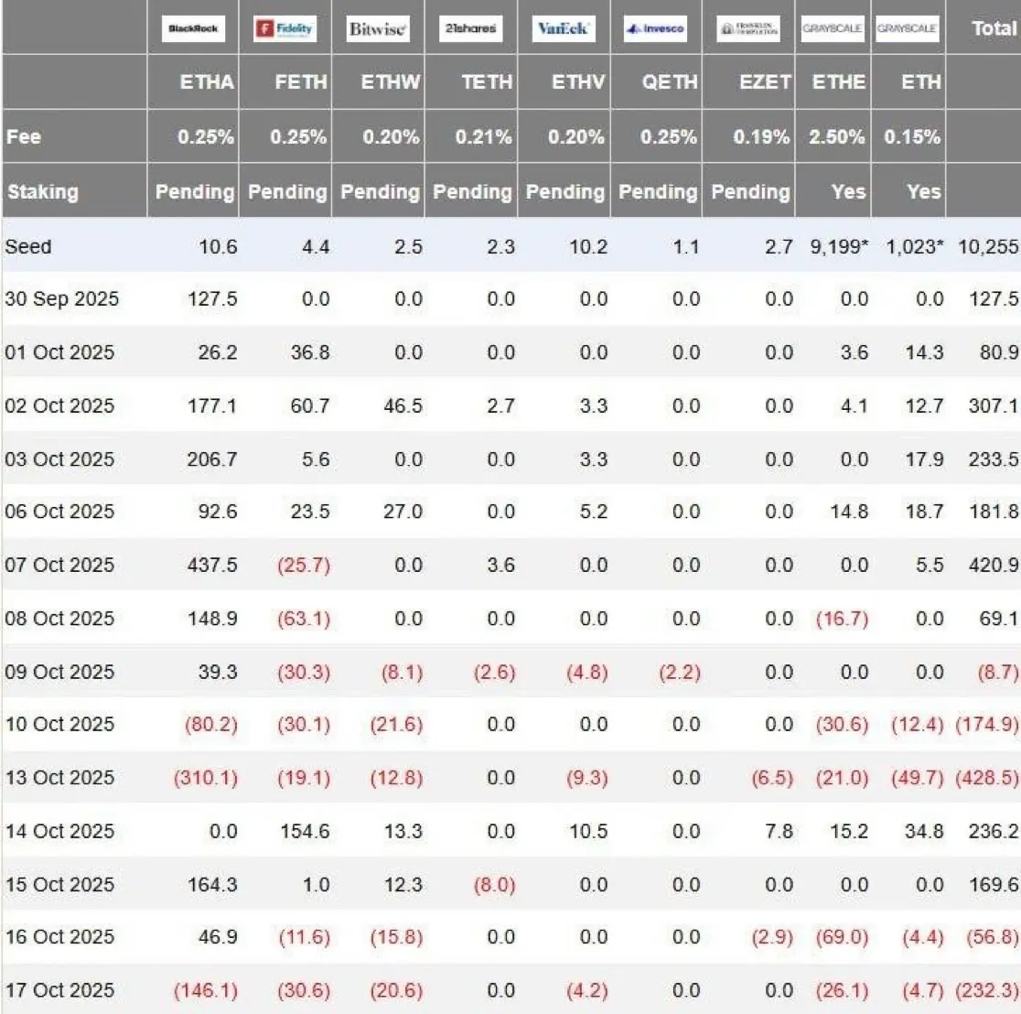Click the Staking row label
Image resolution: width=1021 pixels, height=1014 pixels.
43,192
